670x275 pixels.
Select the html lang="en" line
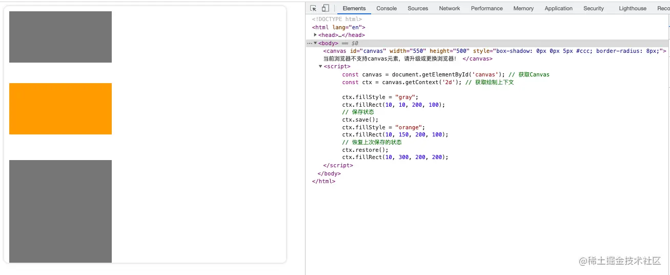pos(338,27)
